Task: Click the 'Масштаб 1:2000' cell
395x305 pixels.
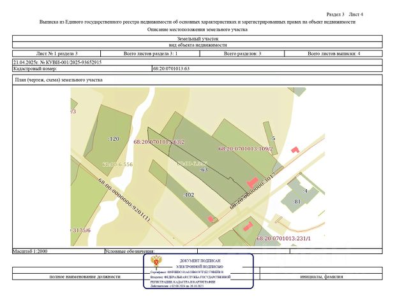Action: click(59, 251)
